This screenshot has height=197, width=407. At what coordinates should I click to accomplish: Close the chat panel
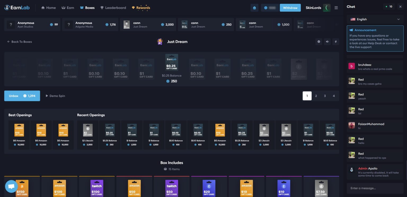400,6
